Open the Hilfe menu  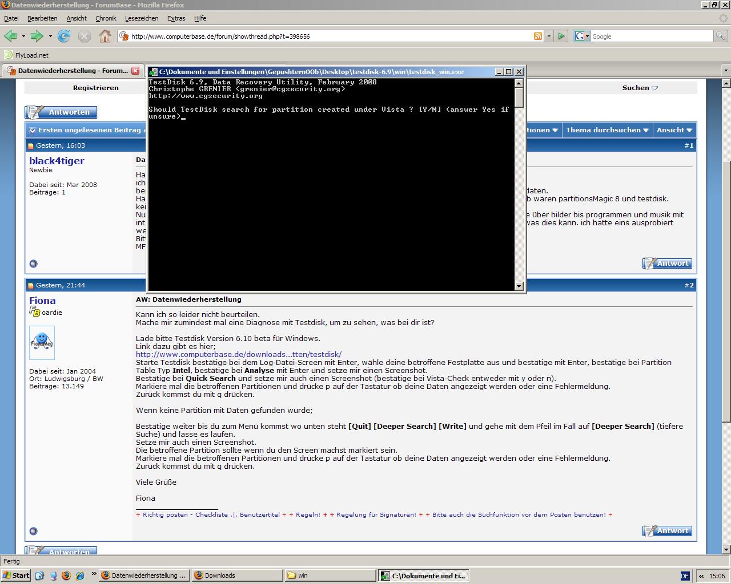point(200,18)
